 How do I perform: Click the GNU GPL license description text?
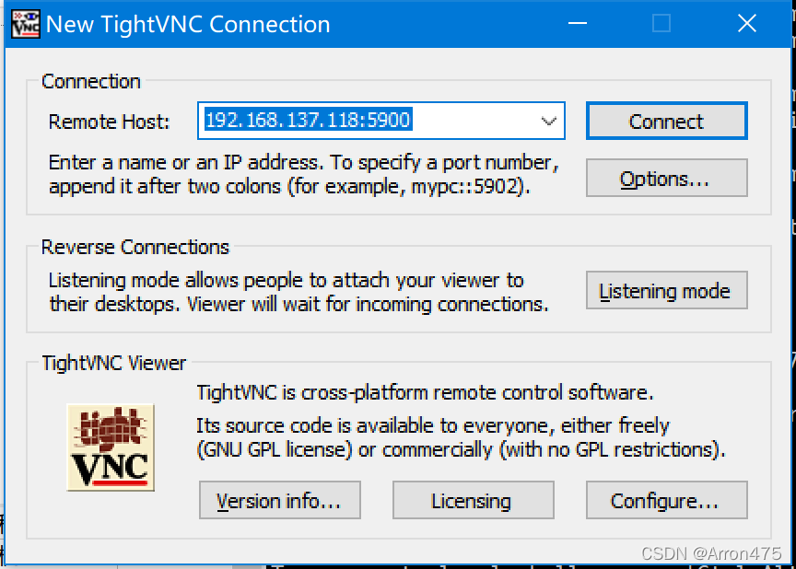click(x=461, y=438)
